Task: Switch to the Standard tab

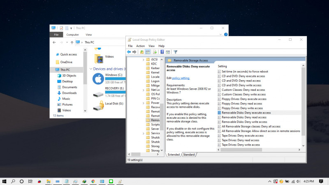Action: coord(189,155)
